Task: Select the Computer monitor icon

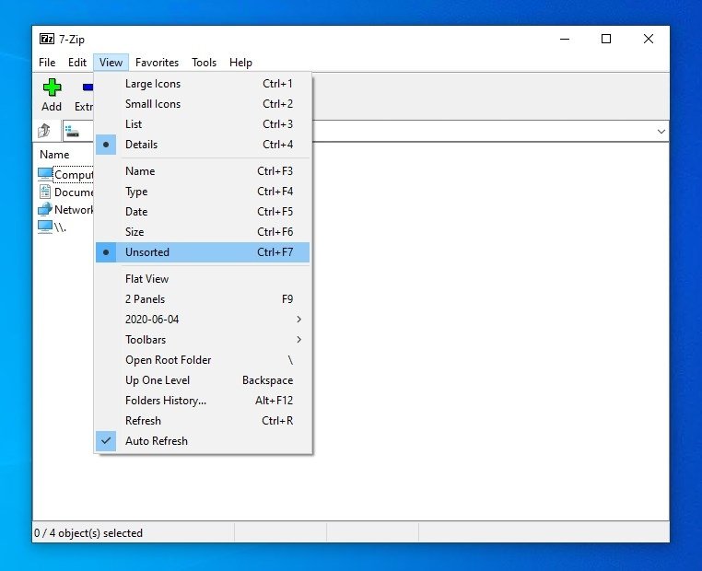Action: pyautogui.click(x=45, y=174)
